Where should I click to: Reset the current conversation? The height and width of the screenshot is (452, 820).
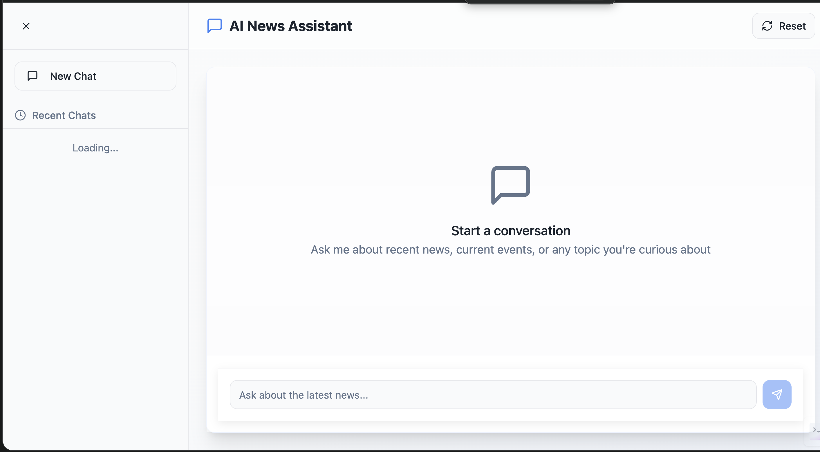click(x=783, y=26)
